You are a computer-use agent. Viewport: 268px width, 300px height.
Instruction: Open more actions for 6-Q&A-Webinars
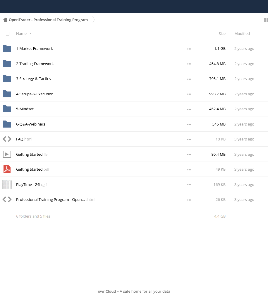[189, 124]
